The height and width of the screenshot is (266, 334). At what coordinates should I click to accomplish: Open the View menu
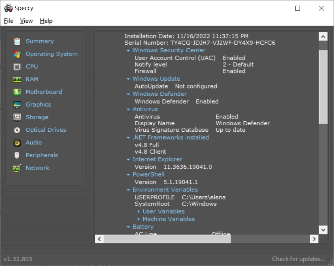(26, 21)
